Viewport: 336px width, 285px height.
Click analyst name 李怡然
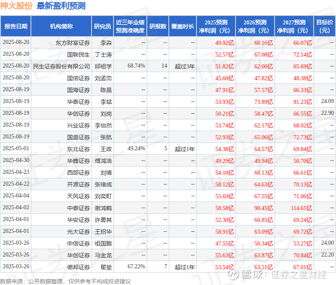point(103,125)
